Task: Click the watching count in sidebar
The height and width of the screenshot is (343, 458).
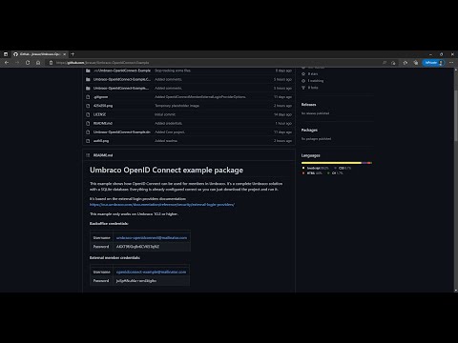Action: (x=316, y=81)
